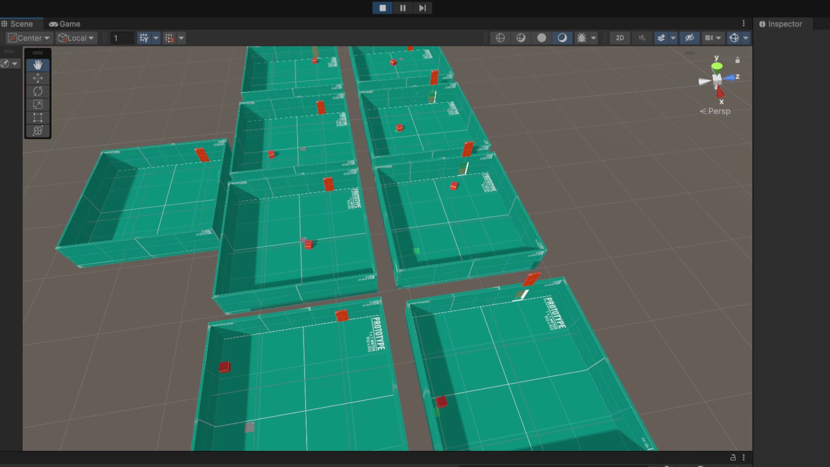Image resolution: width=830 pixels, height=467 pixels.
Task: Open grid axis options dropdown arrow
Action: [156, 38]
